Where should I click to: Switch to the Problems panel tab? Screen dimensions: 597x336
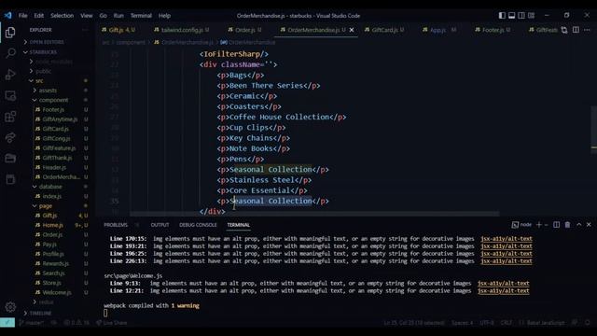click(x=116, y=225)
